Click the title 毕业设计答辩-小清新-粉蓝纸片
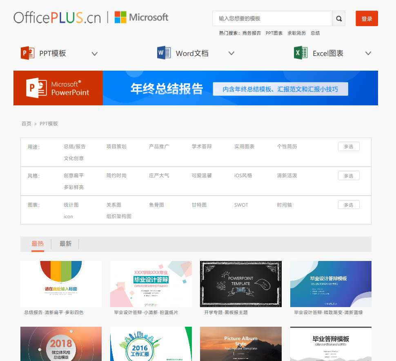Viewport: 396px width, 361px height. point(146,312)
